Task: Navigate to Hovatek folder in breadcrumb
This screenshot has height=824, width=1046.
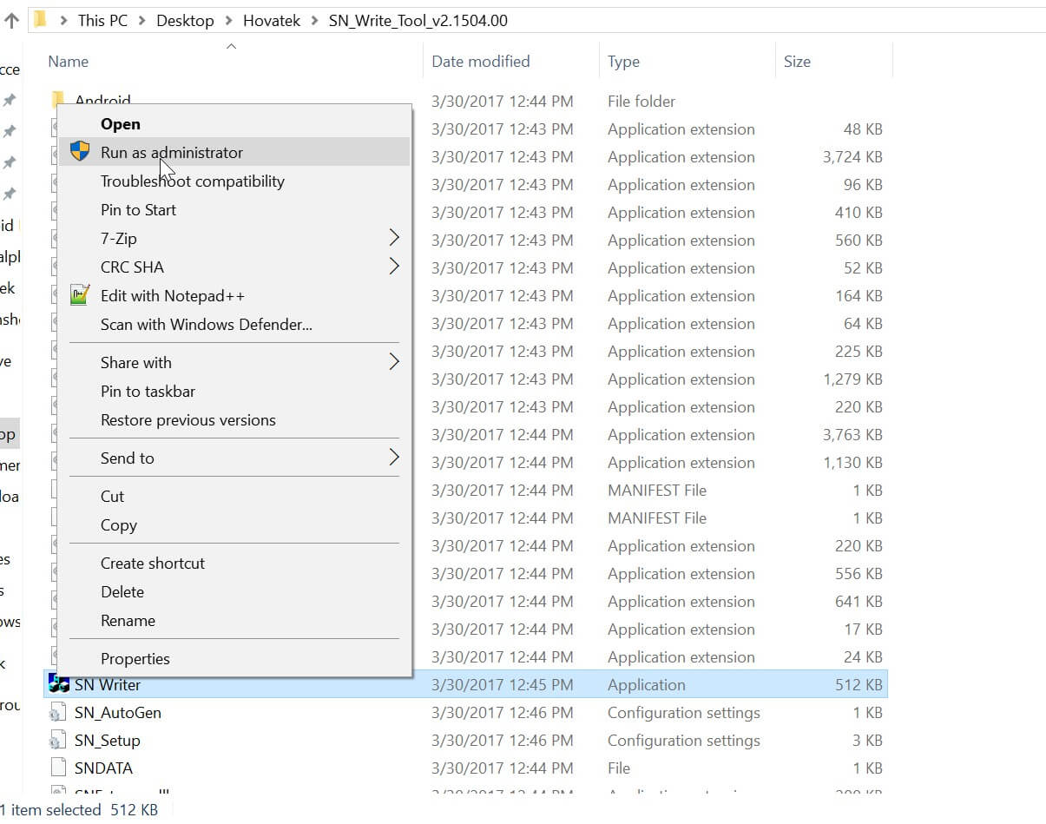Action: click(272, 19)
